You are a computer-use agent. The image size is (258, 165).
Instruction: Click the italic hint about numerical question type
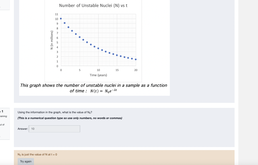(x=70, y=118)
